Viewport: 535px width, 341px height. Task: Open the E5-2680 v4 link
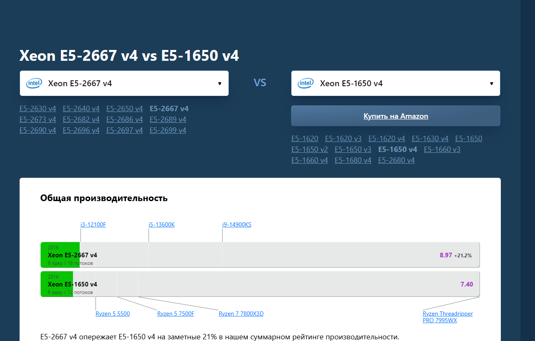(396, 160)
